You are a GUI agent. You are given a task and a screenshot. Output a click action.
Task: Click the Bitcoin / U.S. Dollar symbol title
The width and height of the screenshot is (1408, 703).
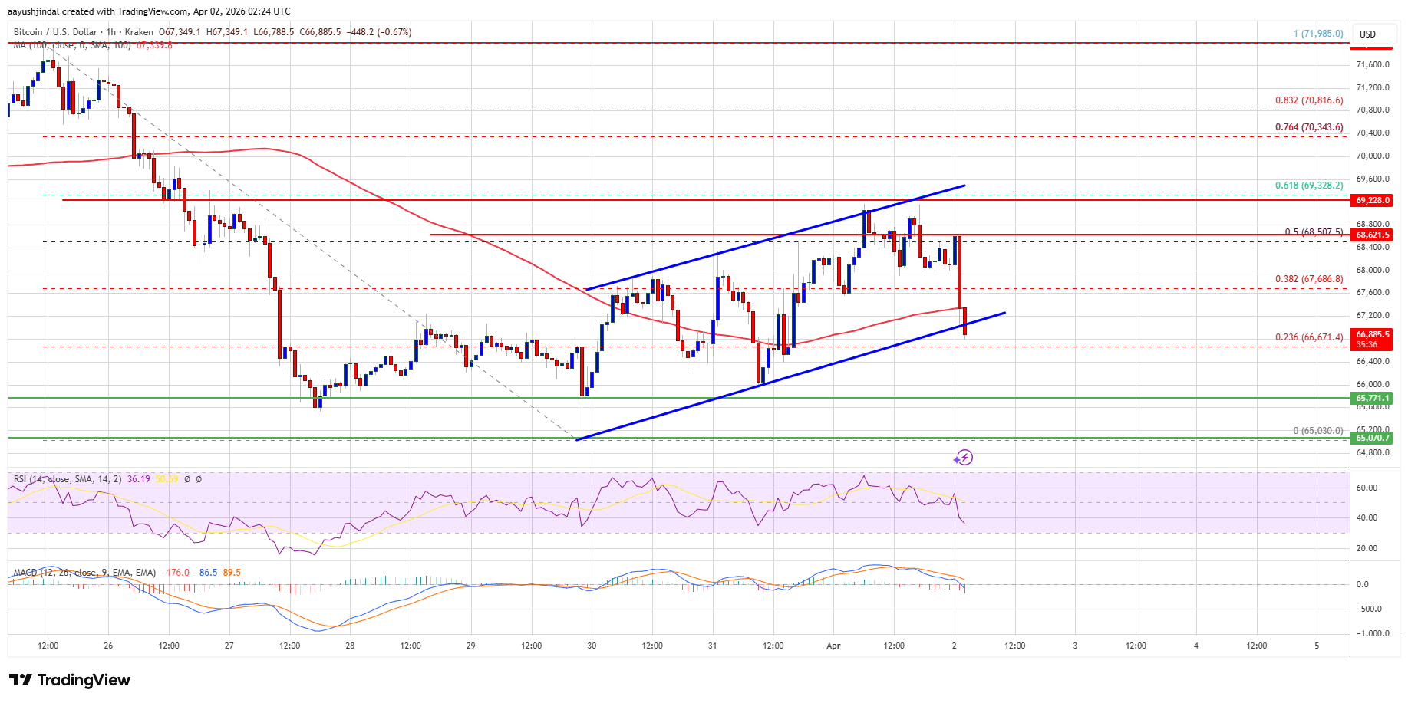click(x=56, y=32)
